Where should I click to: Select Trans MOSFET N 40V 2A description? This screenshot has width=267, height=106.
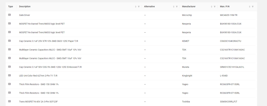tap(38, 102)
